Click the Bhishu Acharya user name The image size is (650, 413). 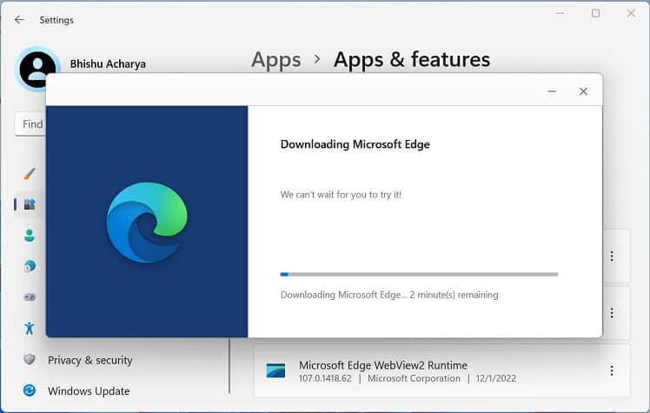(x=108, y=63)
